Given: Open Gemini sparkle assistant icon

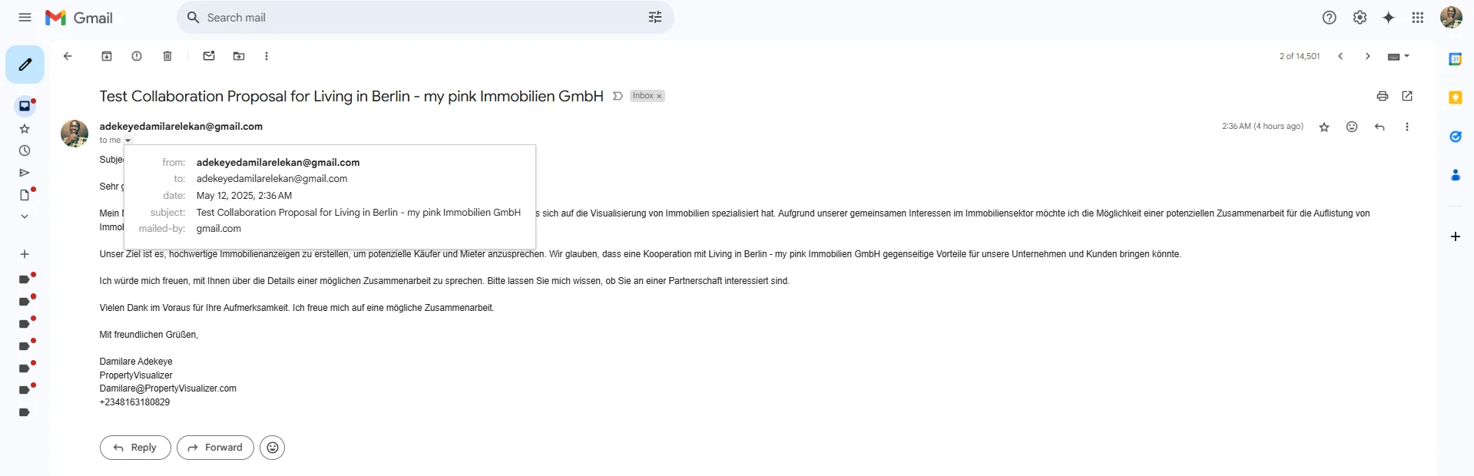Looking at the screenshot, I should (x=1389, y=18).
